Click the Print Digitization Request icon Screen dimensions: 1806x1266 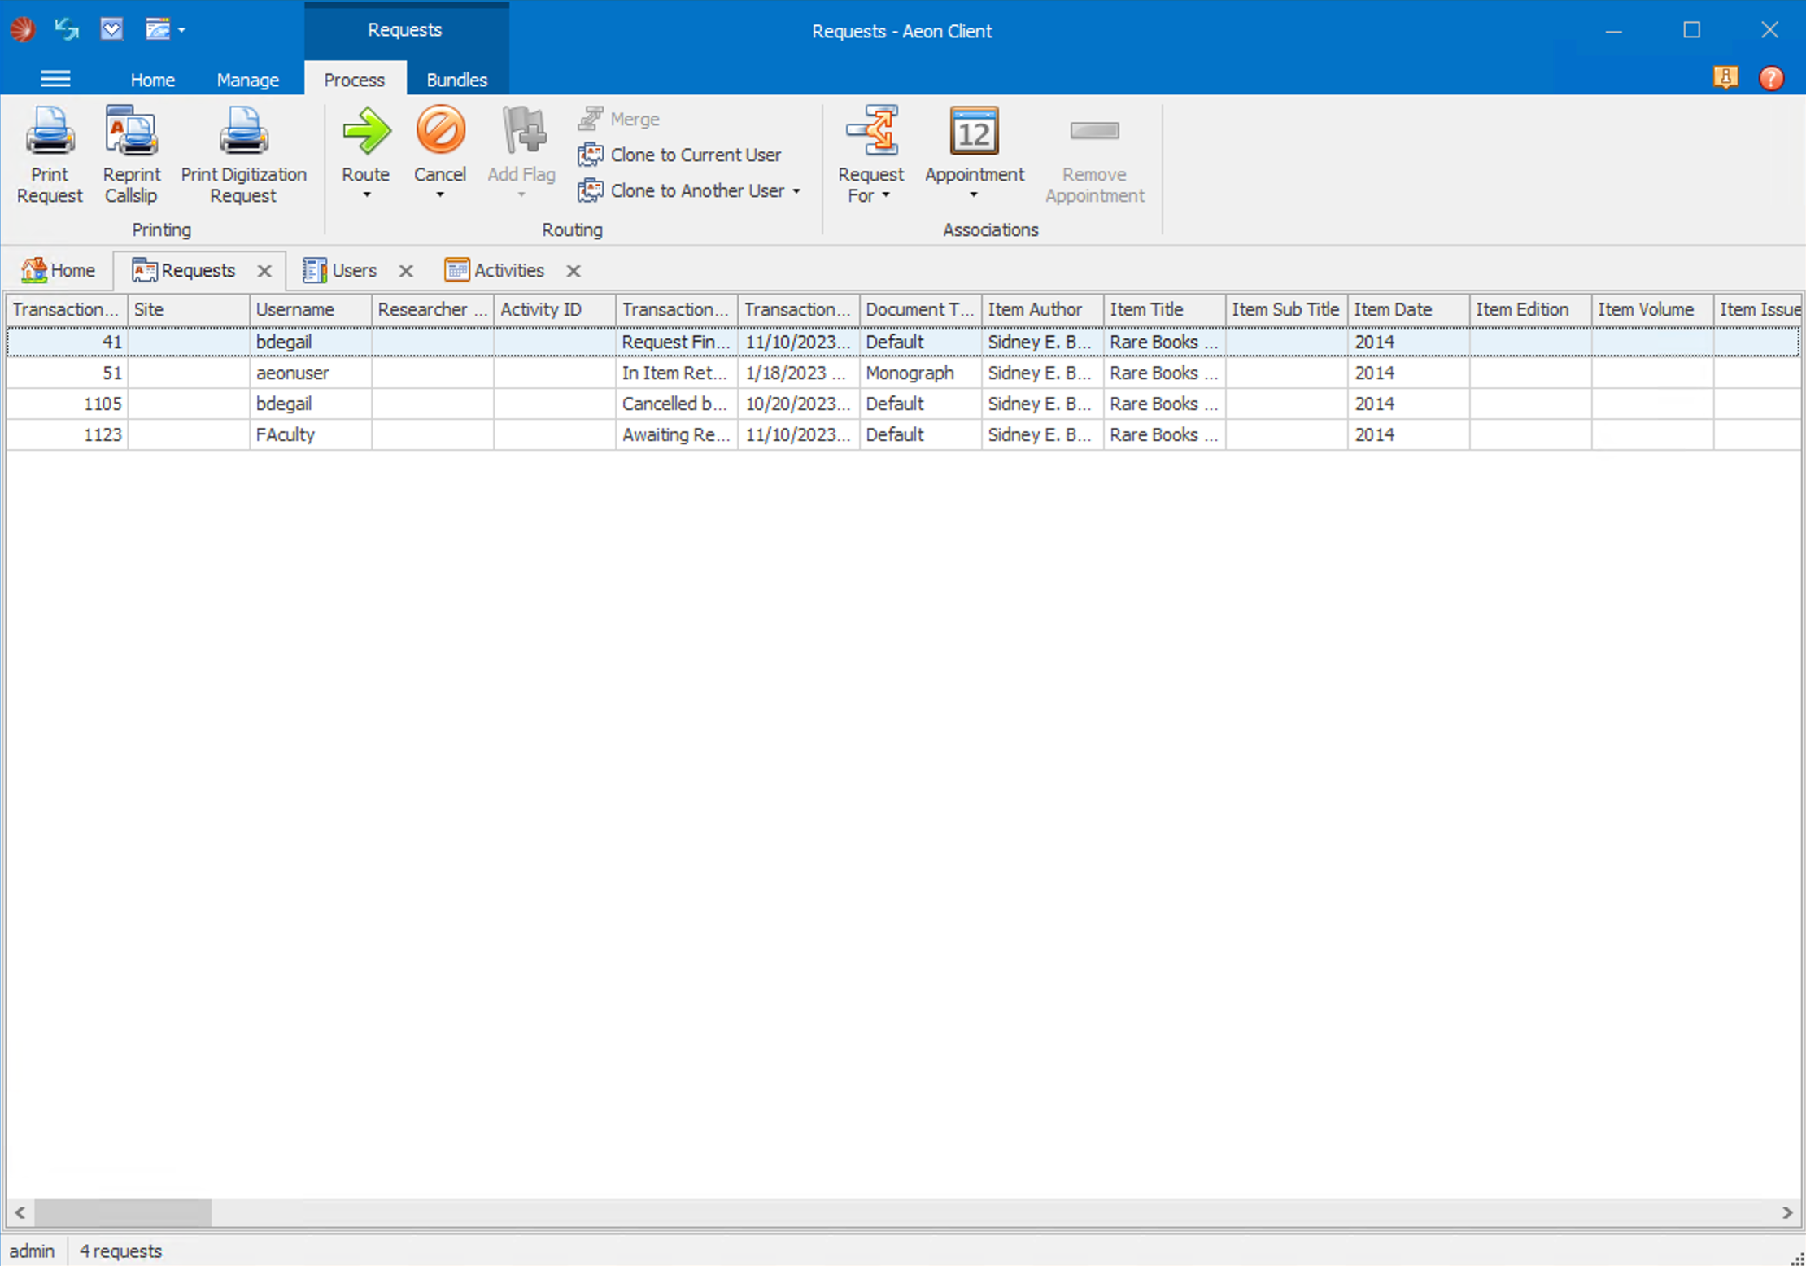[243, 132]
